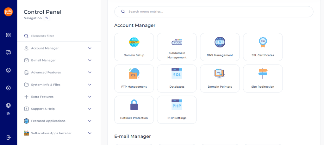The height and width of the screenshot is (145, 324).
Task: Open Domain Pointers icon
Action: click(220, 73)
